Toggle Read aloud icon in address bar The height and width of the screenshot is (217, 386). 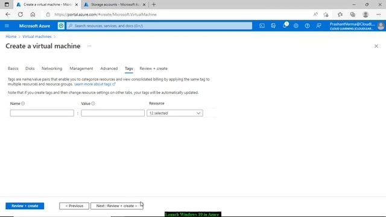pyautogui.click(x=315, y=14)
